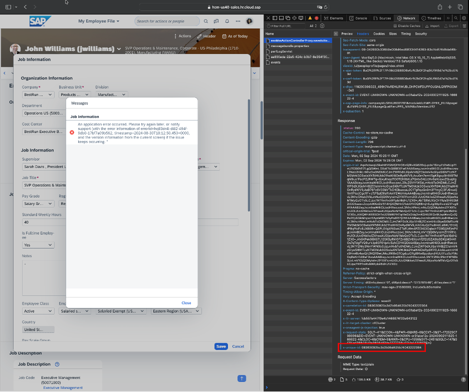Show more inspector tabs chevron
This screenshot has height=392, width=469.
[448, 18]
